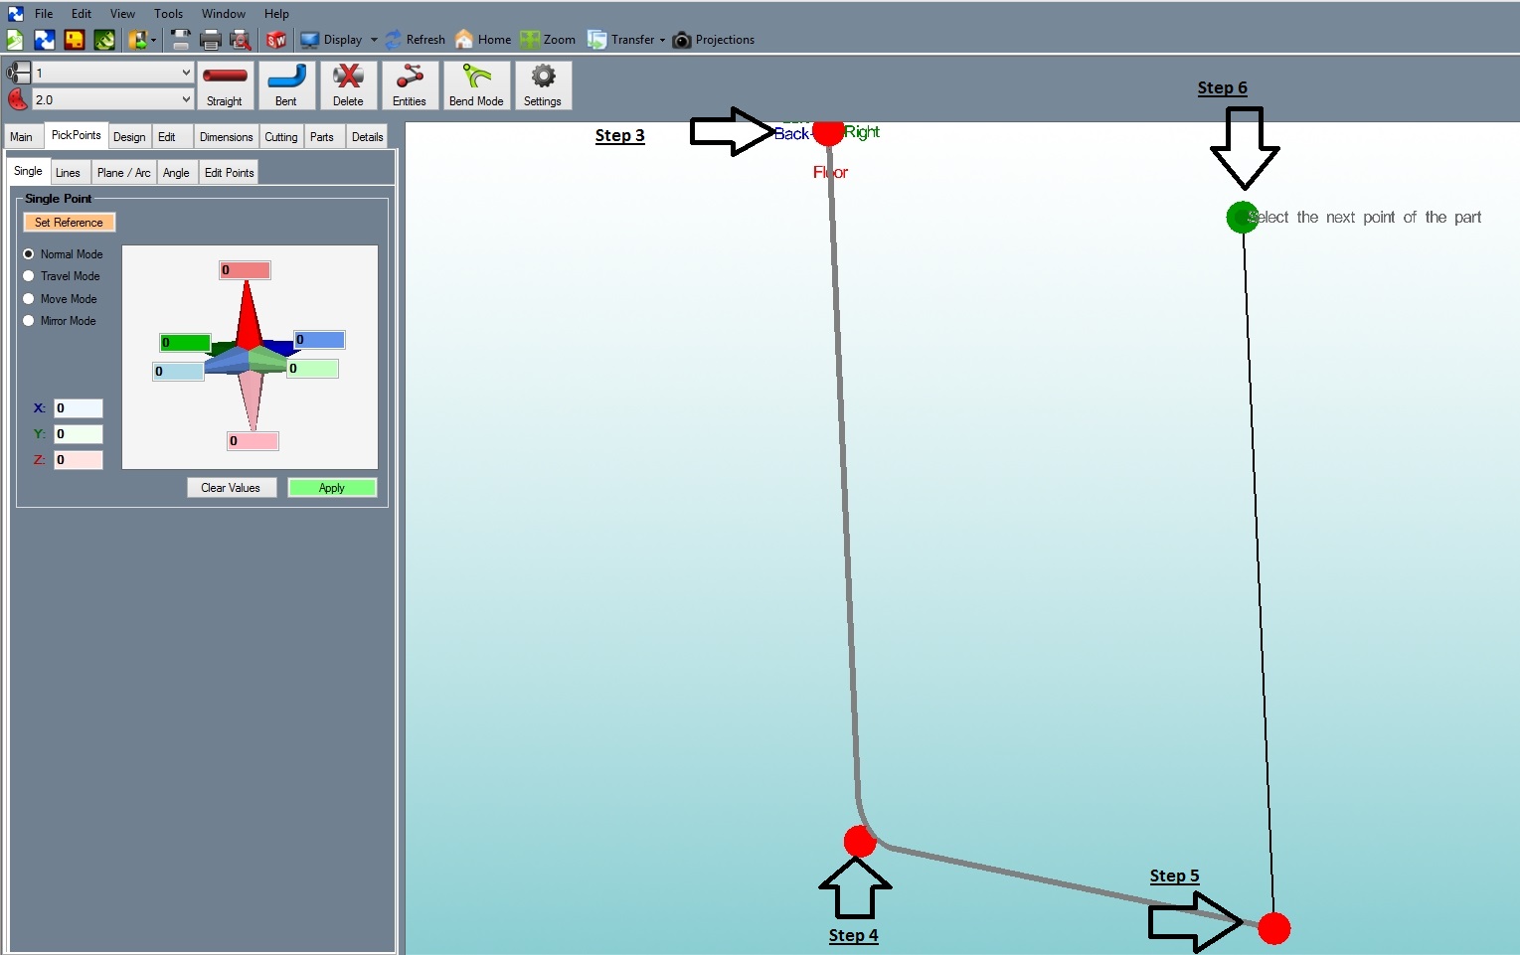Click the open file icon
1520x955 pixels.
(x=45, y=40)
